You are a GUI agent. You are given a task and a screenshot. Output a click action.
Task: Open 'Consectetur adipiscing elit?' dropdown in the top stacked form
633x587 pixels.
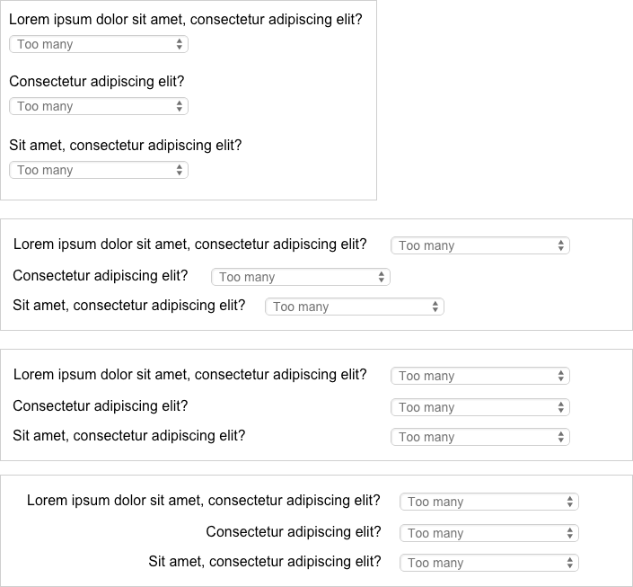coord(99,106)
